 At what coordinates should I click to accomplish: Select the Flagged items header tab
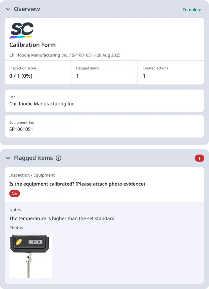33,158
